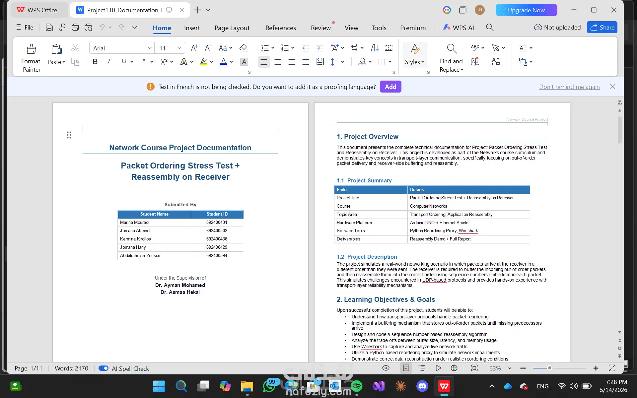This screenshot has width=637, height=398.
Task: Click the Print icon
Action: (75, 28)
